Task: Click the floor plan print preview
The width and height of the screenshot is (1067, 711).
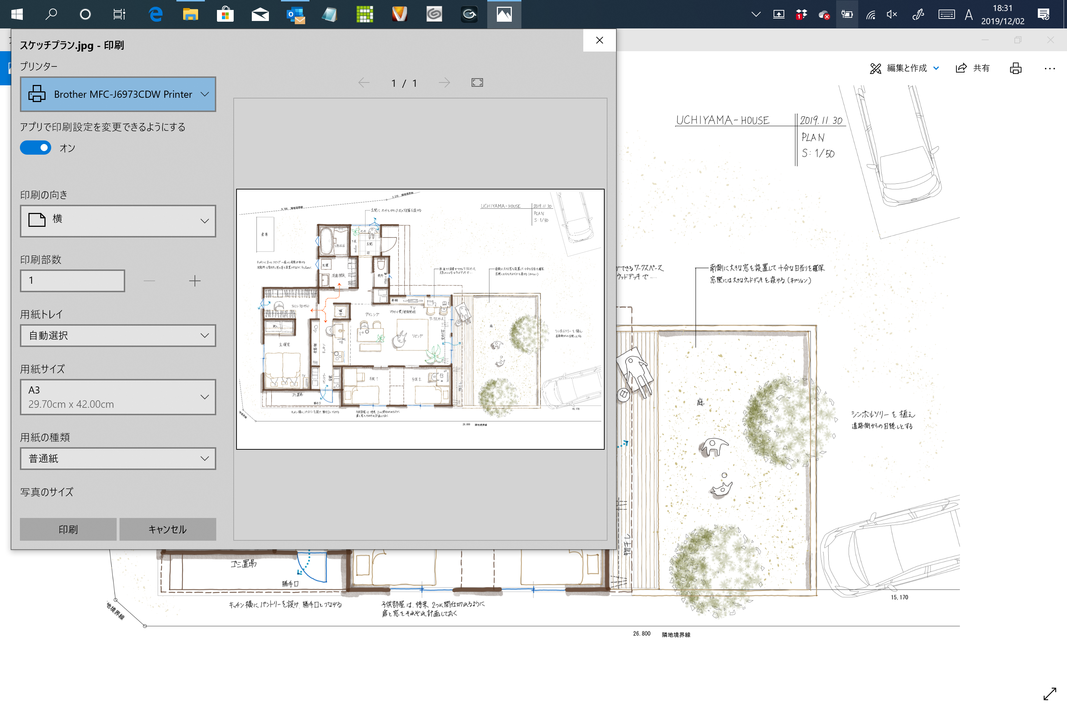Action: click(x=420, y=319)
